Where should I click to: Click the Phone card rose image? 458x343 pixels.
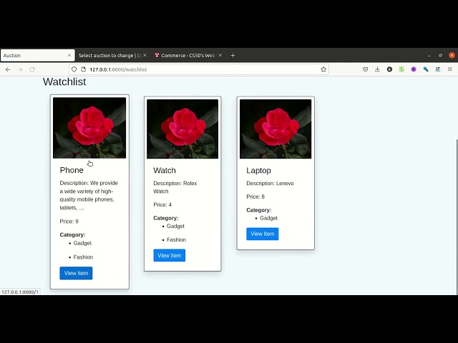(x=89, y=128)
